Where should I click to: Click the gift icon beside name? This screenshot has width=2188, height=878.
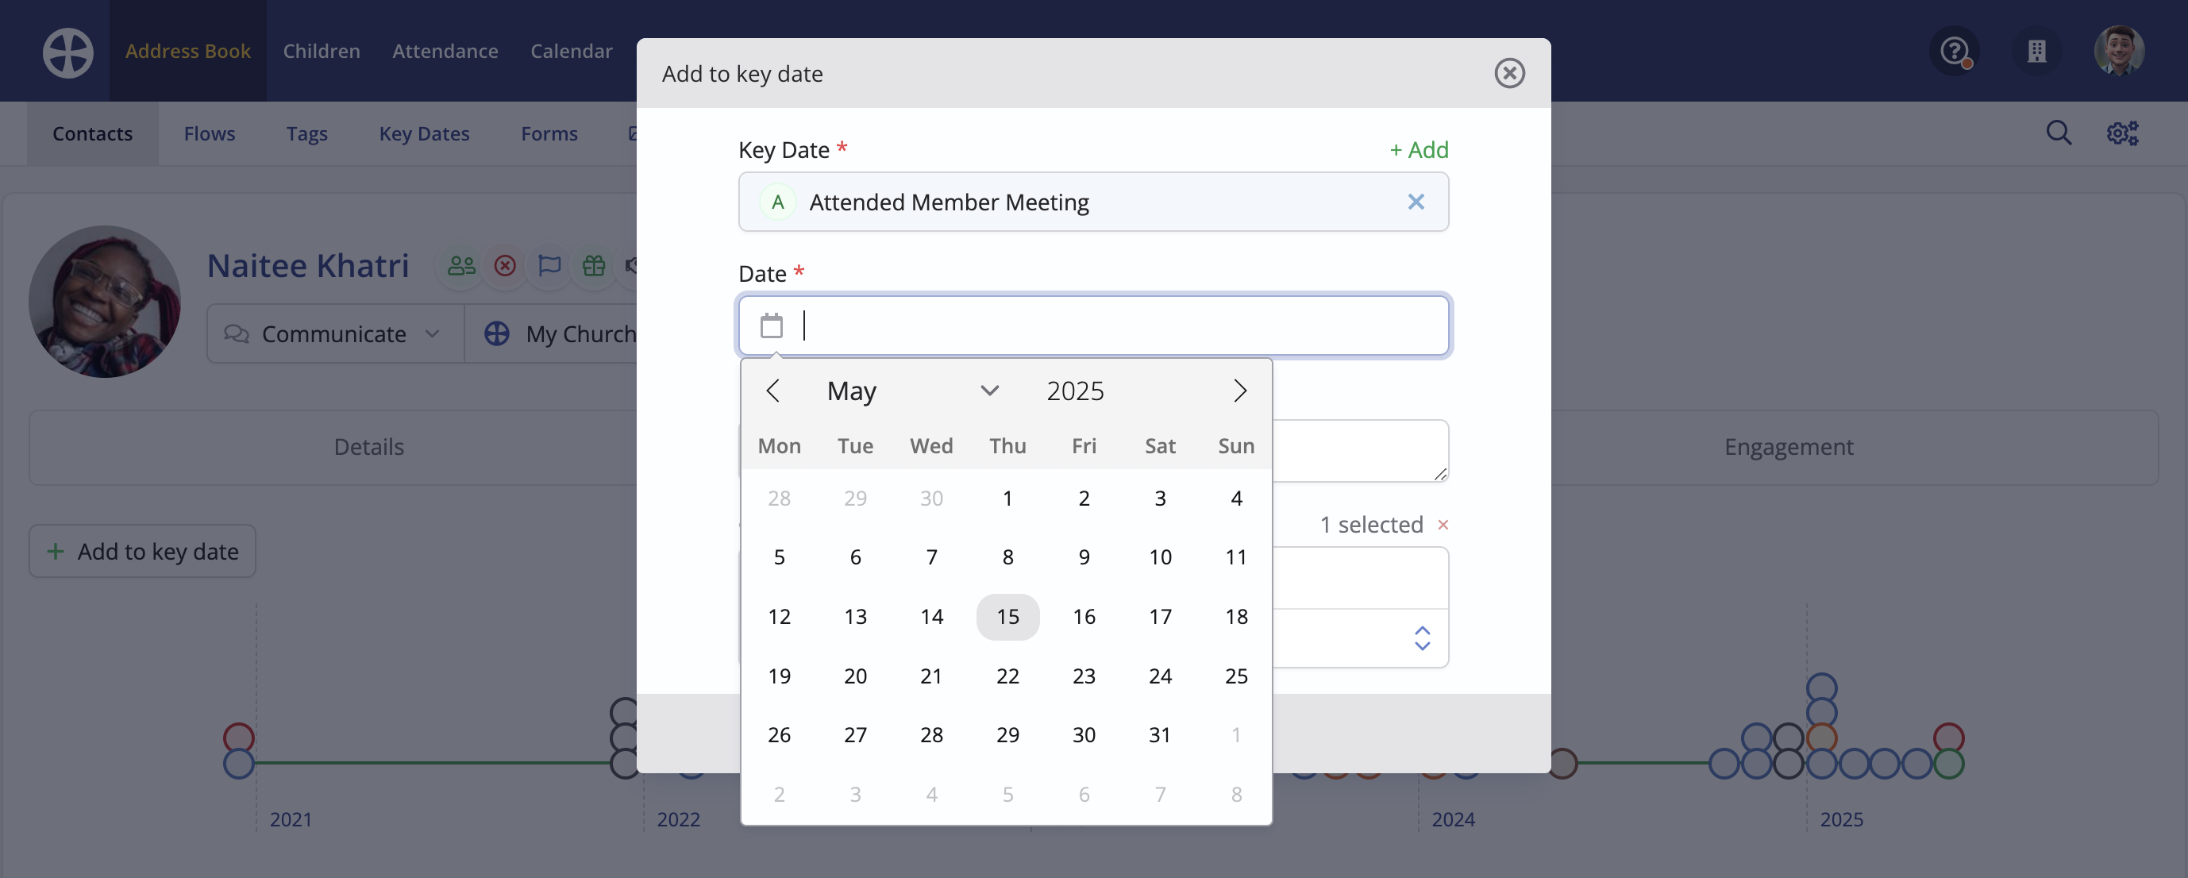pyautogui.click(x=594, y=266)
